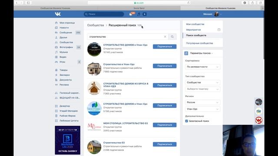Open the Выберите тематику dropdown
The width and height of the screenshot is (278, 156).
(x=203, y=89)
